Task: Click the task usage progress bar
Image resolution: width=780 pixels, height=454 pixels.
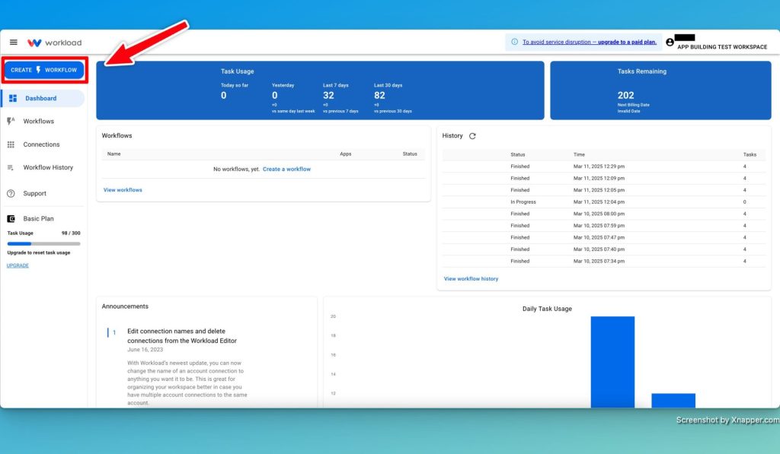Action: (x=43, y=244)
